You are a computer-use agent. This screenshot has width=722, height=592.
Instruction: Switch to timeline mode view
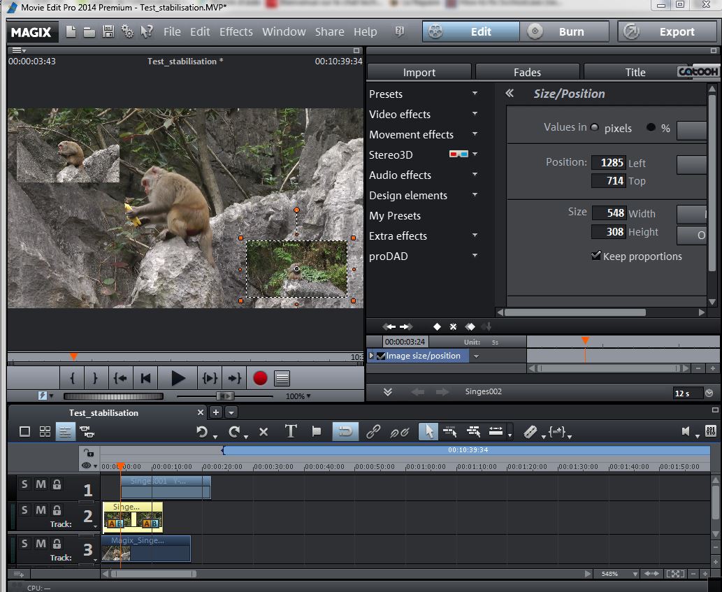tap(65, 431)
